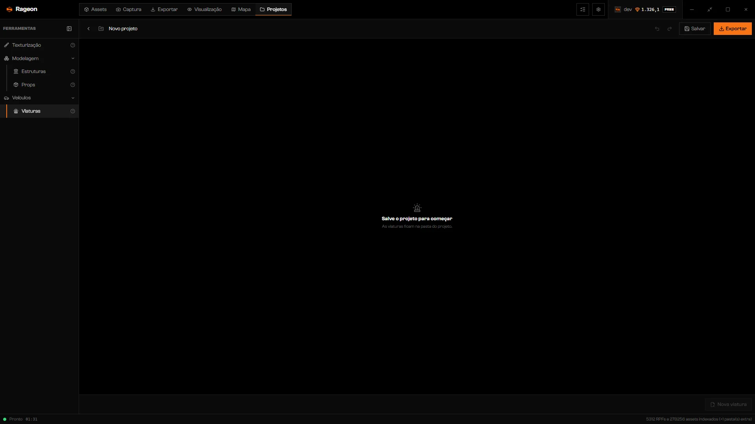Go back using the left chevron arrow
Image resolution: width=755 pixels, height=424 pixels.
point(88,29)
